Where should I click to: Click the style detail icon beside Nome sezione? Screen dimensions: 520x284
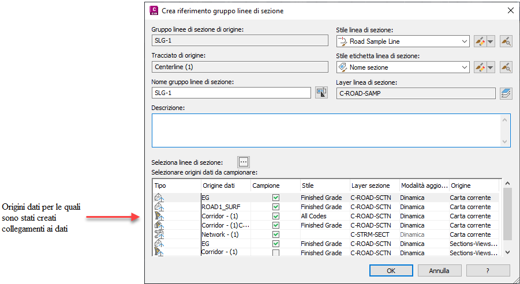coord(506,67)
